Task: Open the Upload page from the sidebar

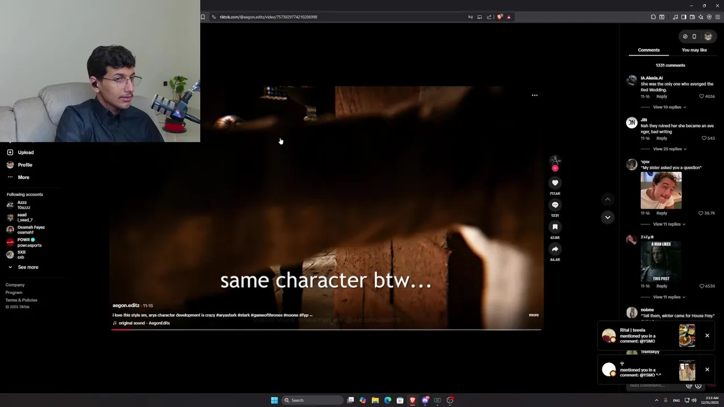Action: point(20,152)
